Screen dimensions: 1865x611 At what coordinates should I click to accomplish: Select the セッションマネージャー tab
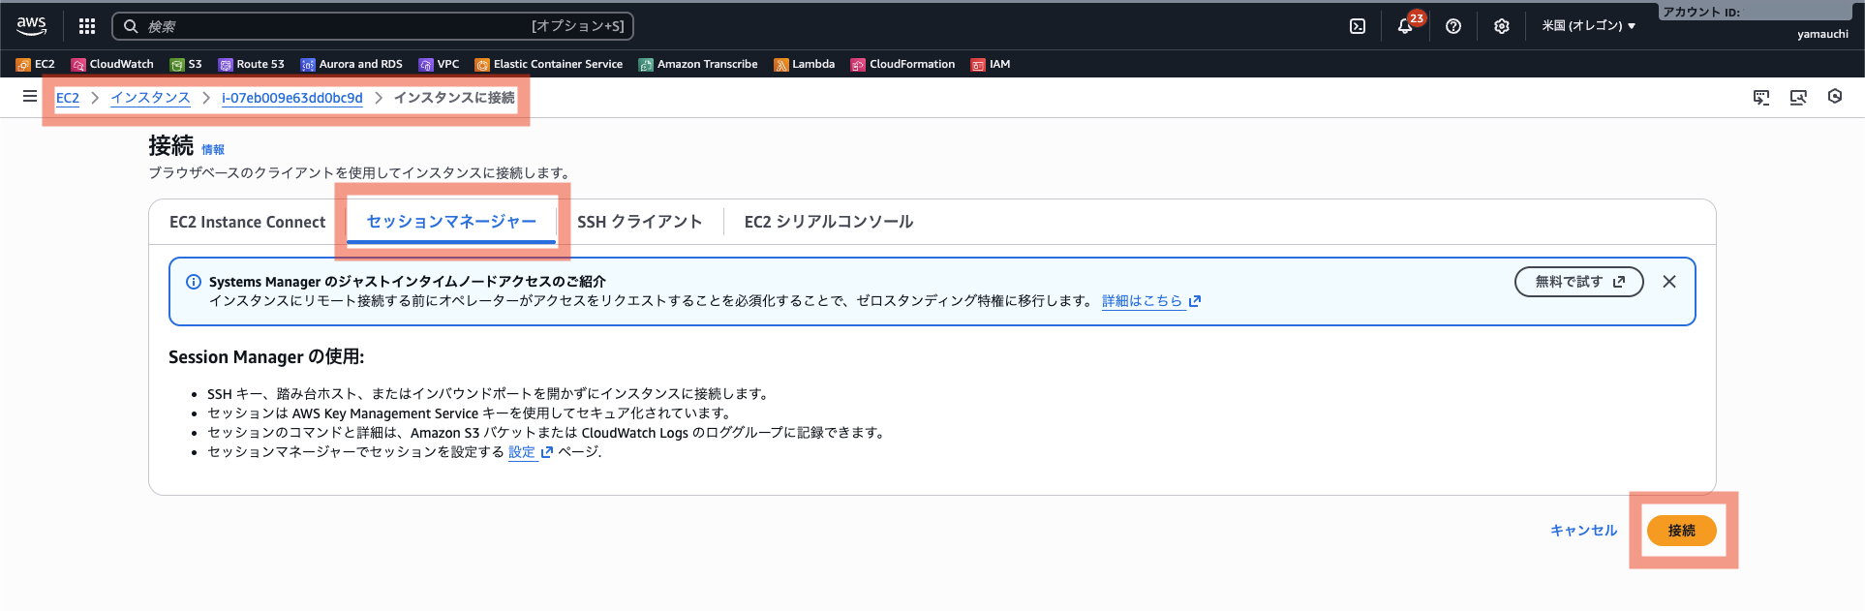click(x=451, y=222)
